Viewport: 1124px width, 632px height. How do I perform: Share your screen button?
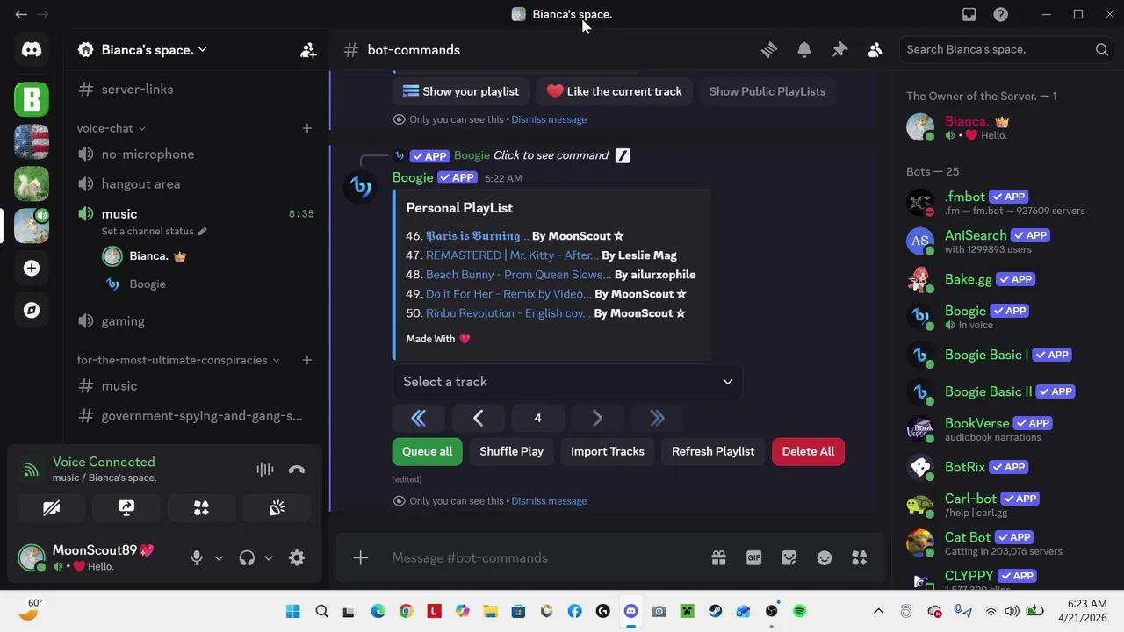[x=126, y=508]
